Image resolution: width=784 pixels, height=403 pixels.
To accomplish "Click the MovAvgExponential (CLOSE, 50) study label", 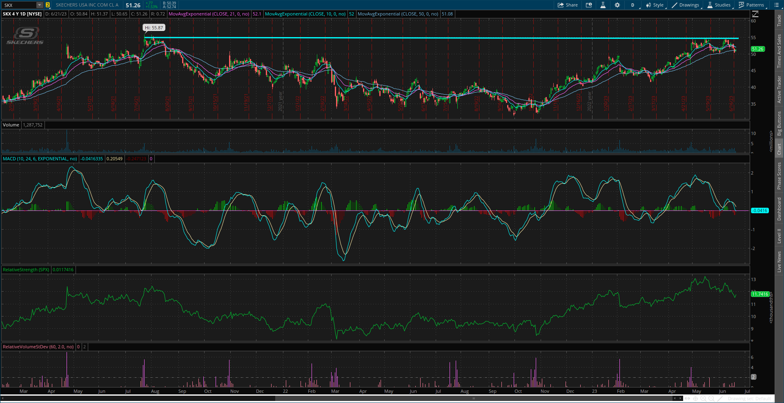I will click(398, 14).
